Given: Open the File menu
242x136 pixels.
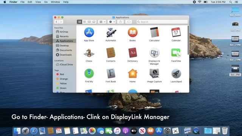Looking at the screenshot, I should pyautogui.click(x=23, y=2).
